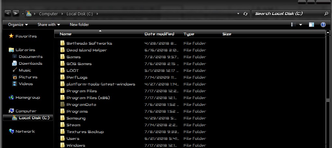Select the Program Files (x86) folder name
This screenshot has height=148, width=332.
tap(88, 98)
